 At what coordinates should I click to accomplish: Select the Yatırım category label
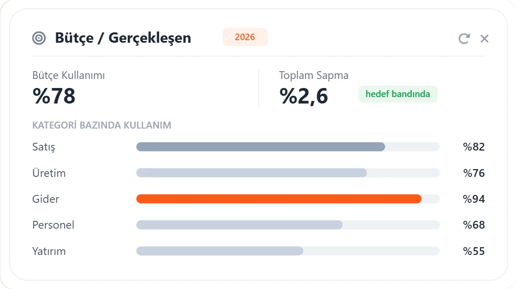click(x=49, y=251)
